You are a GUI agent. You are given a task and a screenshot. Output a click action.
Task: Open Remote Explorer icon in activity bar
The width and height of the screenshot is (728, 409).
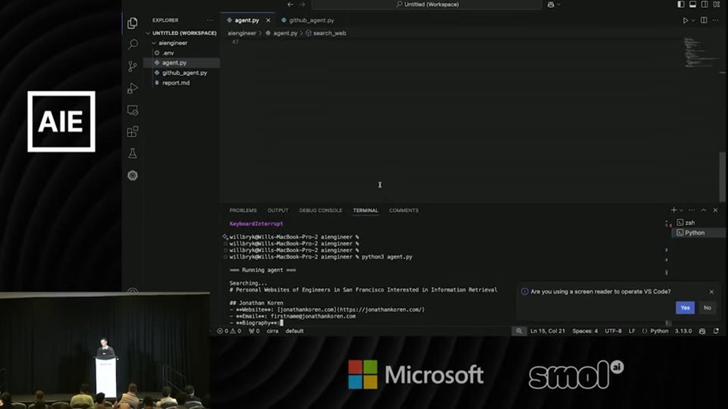point(133,110)
